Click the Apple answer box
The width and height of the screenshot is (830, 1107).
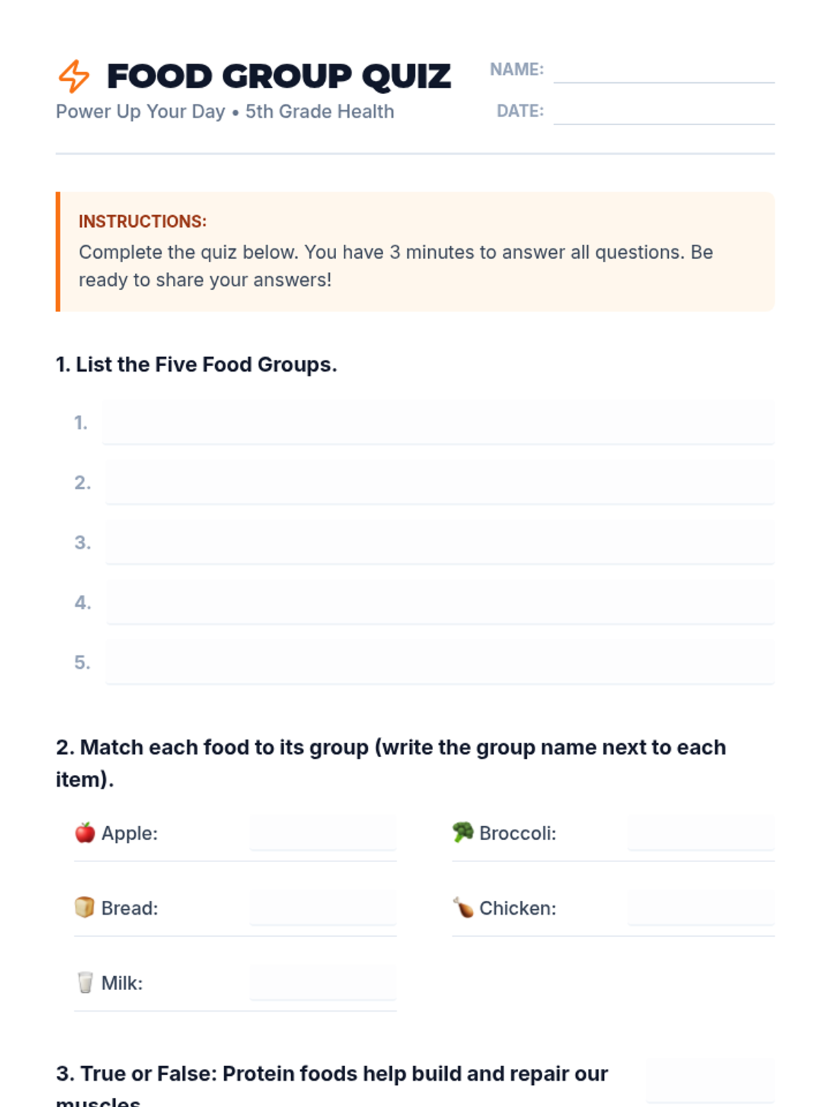pyautogui.click(x=323, y=832)
